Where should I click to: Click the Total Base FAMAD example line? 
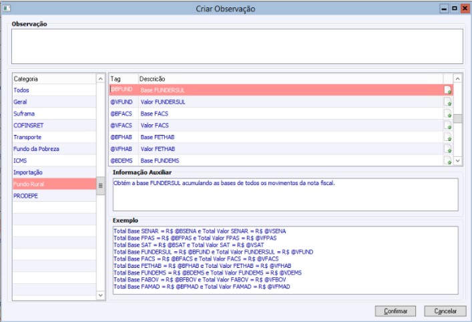(202, 287)
